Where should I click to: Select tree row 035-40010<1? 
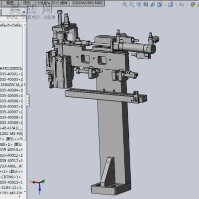[11, 150]
